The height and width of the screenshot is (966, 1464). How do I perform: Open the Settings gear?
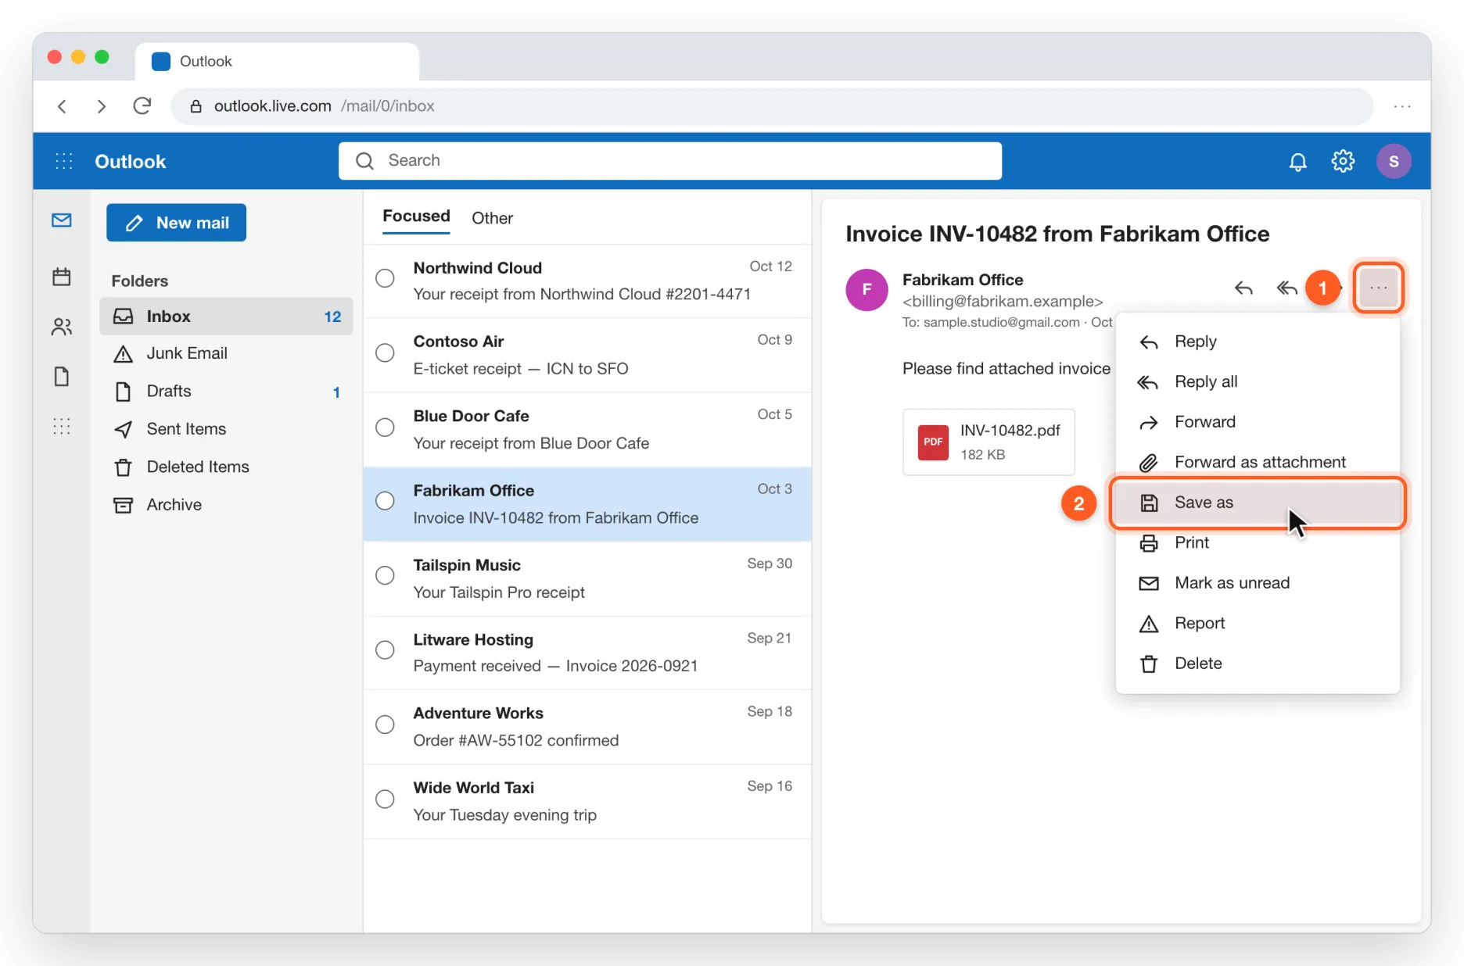[1343, 161]
